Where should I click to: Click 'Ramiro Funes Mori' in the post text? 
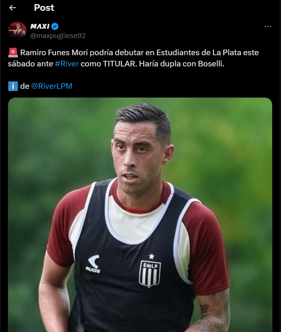point(54,53)
